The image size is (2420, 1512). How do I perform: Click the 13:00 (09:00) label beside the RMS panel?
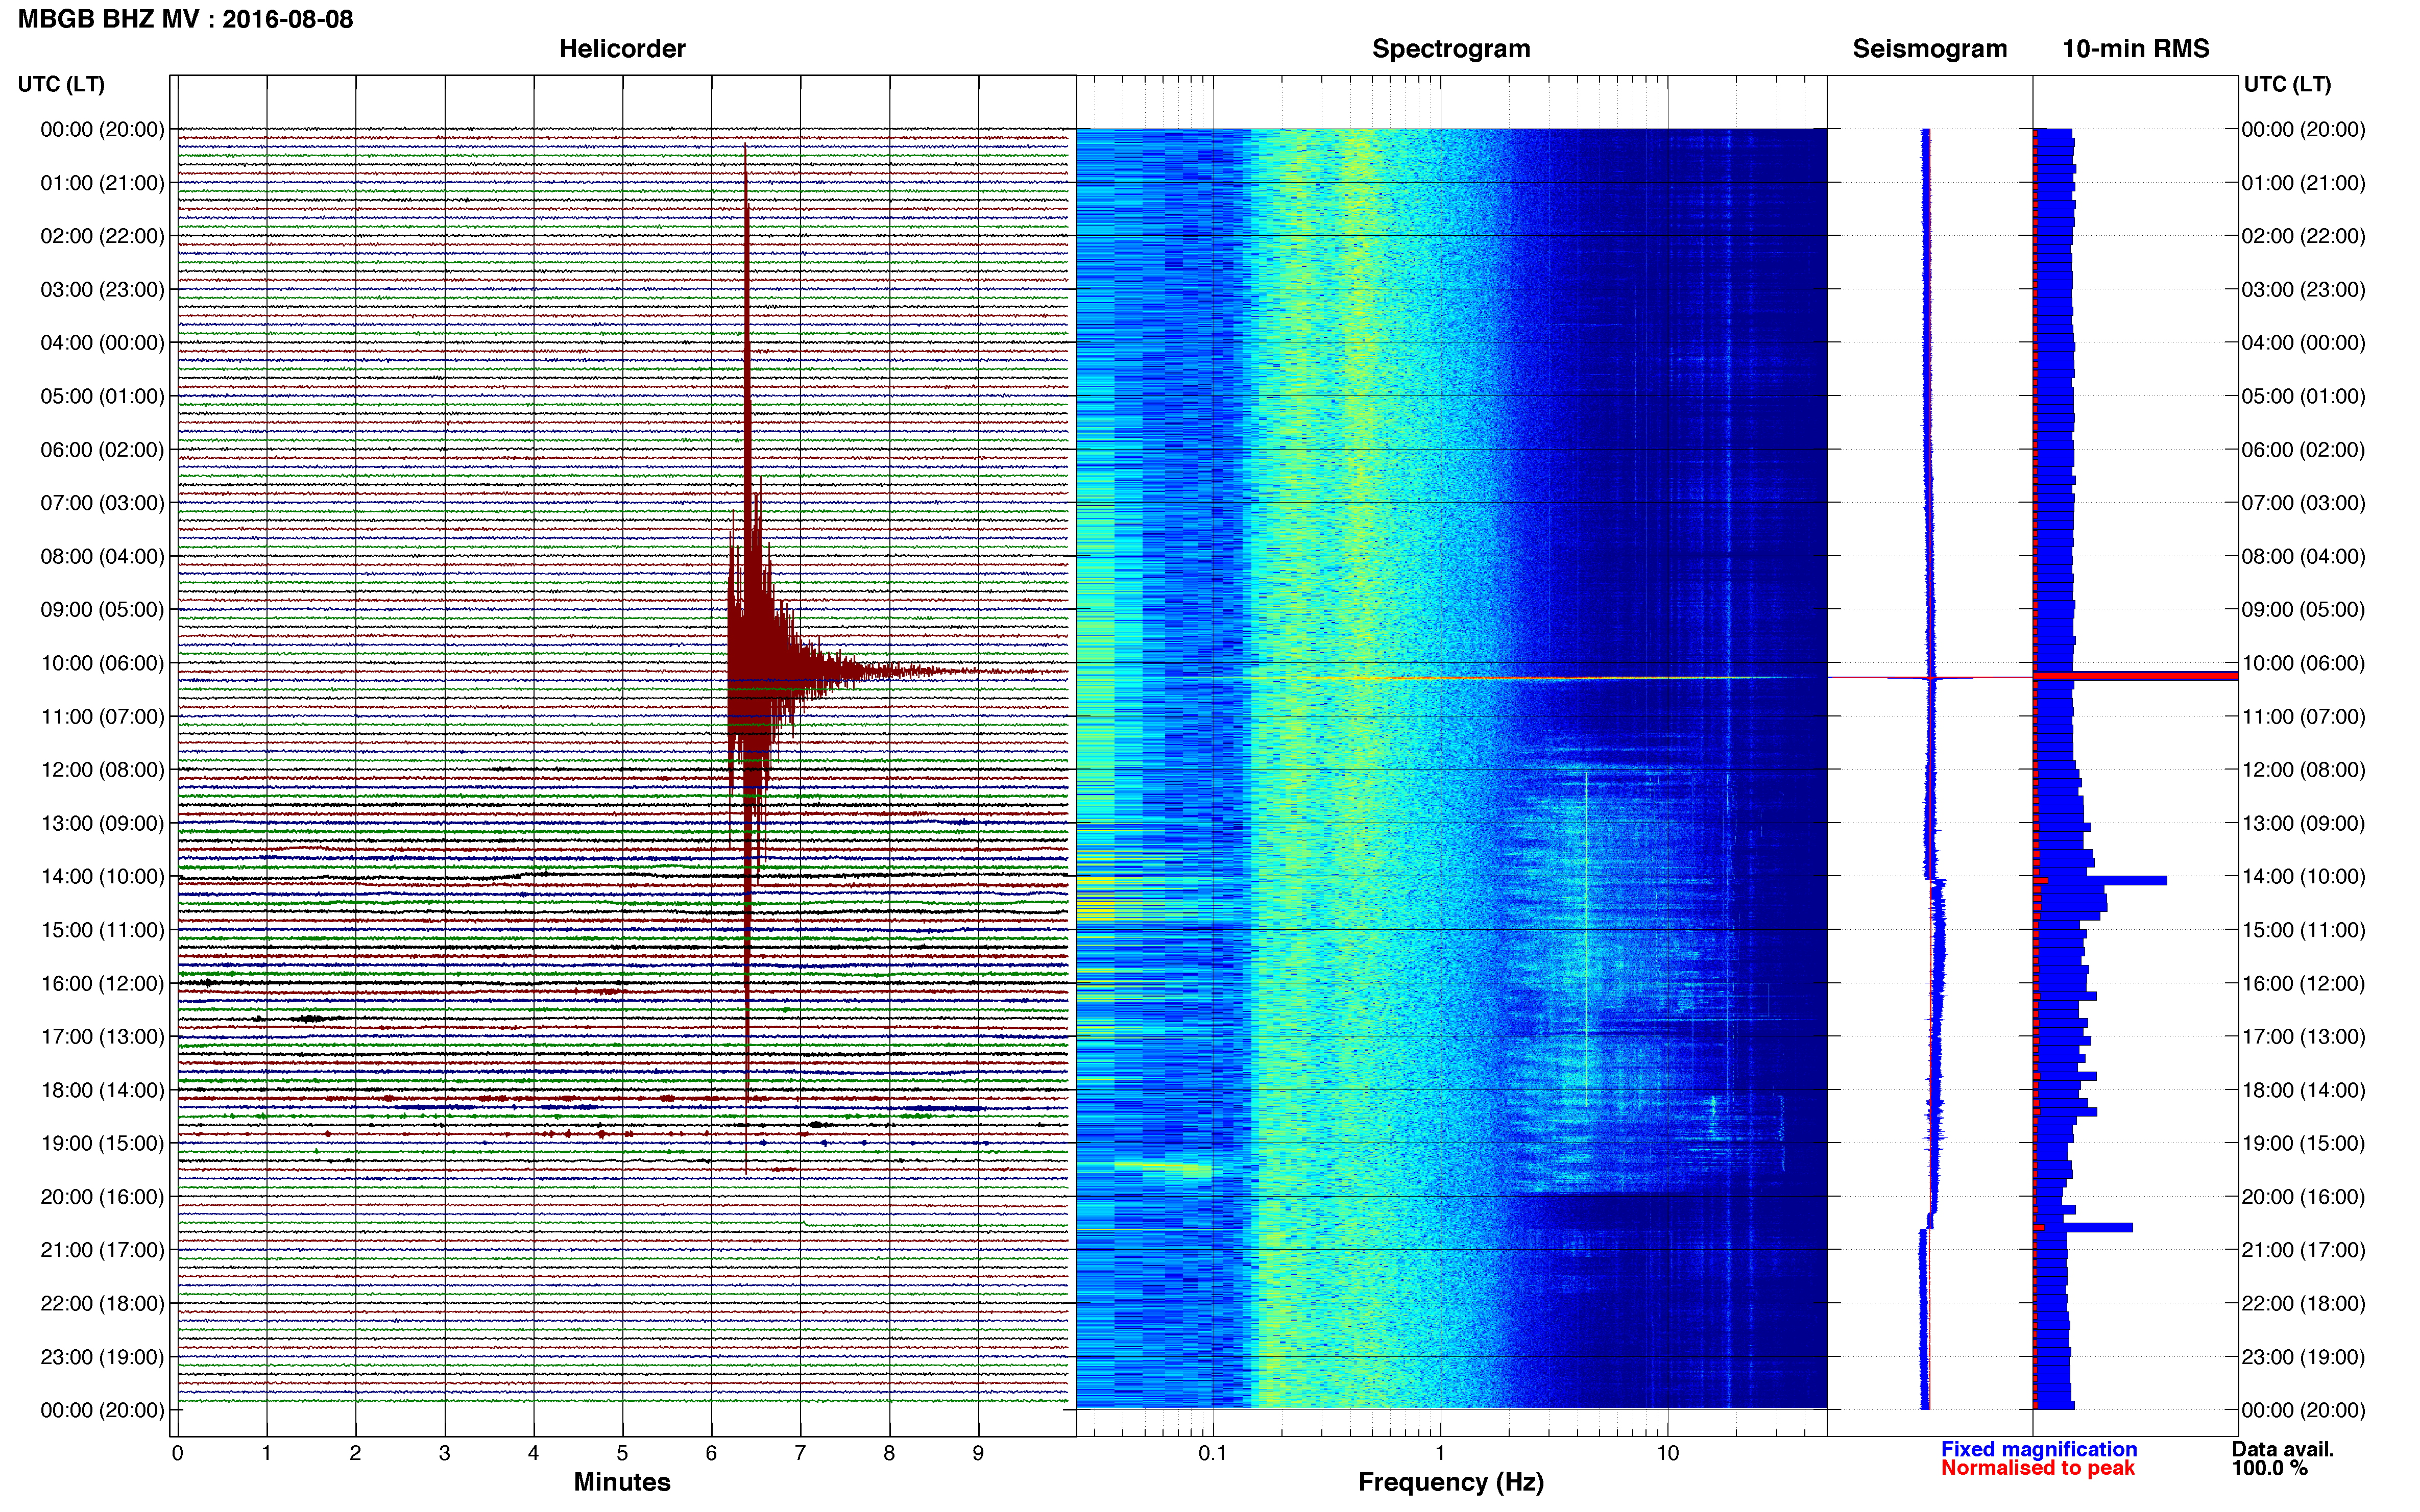[2303, 823]
